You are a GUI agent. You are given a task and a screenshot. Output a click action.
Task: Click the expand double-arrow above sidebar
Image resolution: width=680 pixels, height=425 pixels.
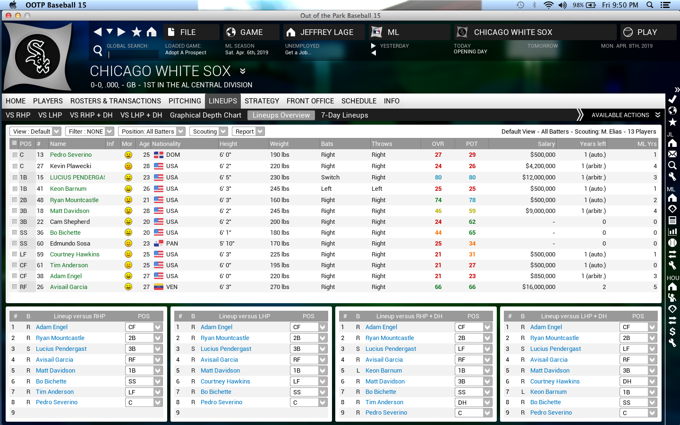677,89
